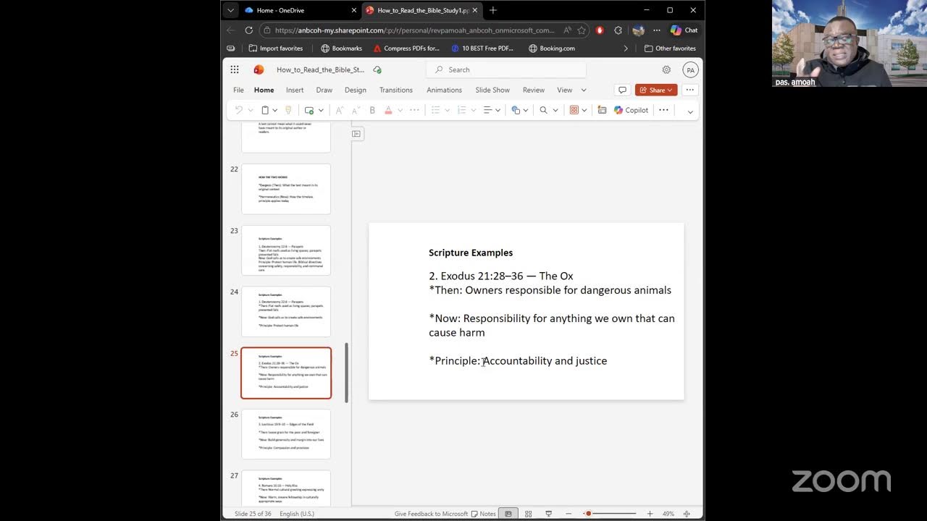Open the PA account avatar
This screenshot has width=927, height=521.
click(690, 70)
